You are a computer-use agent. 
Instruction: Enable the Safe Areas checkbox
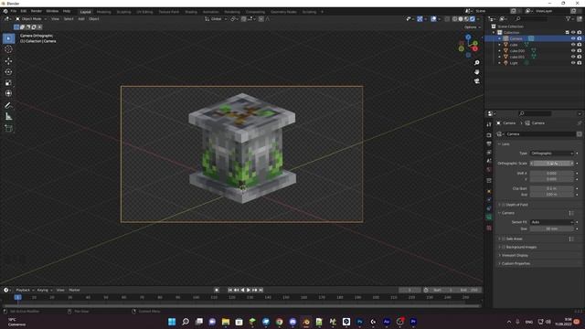point(504,239)
